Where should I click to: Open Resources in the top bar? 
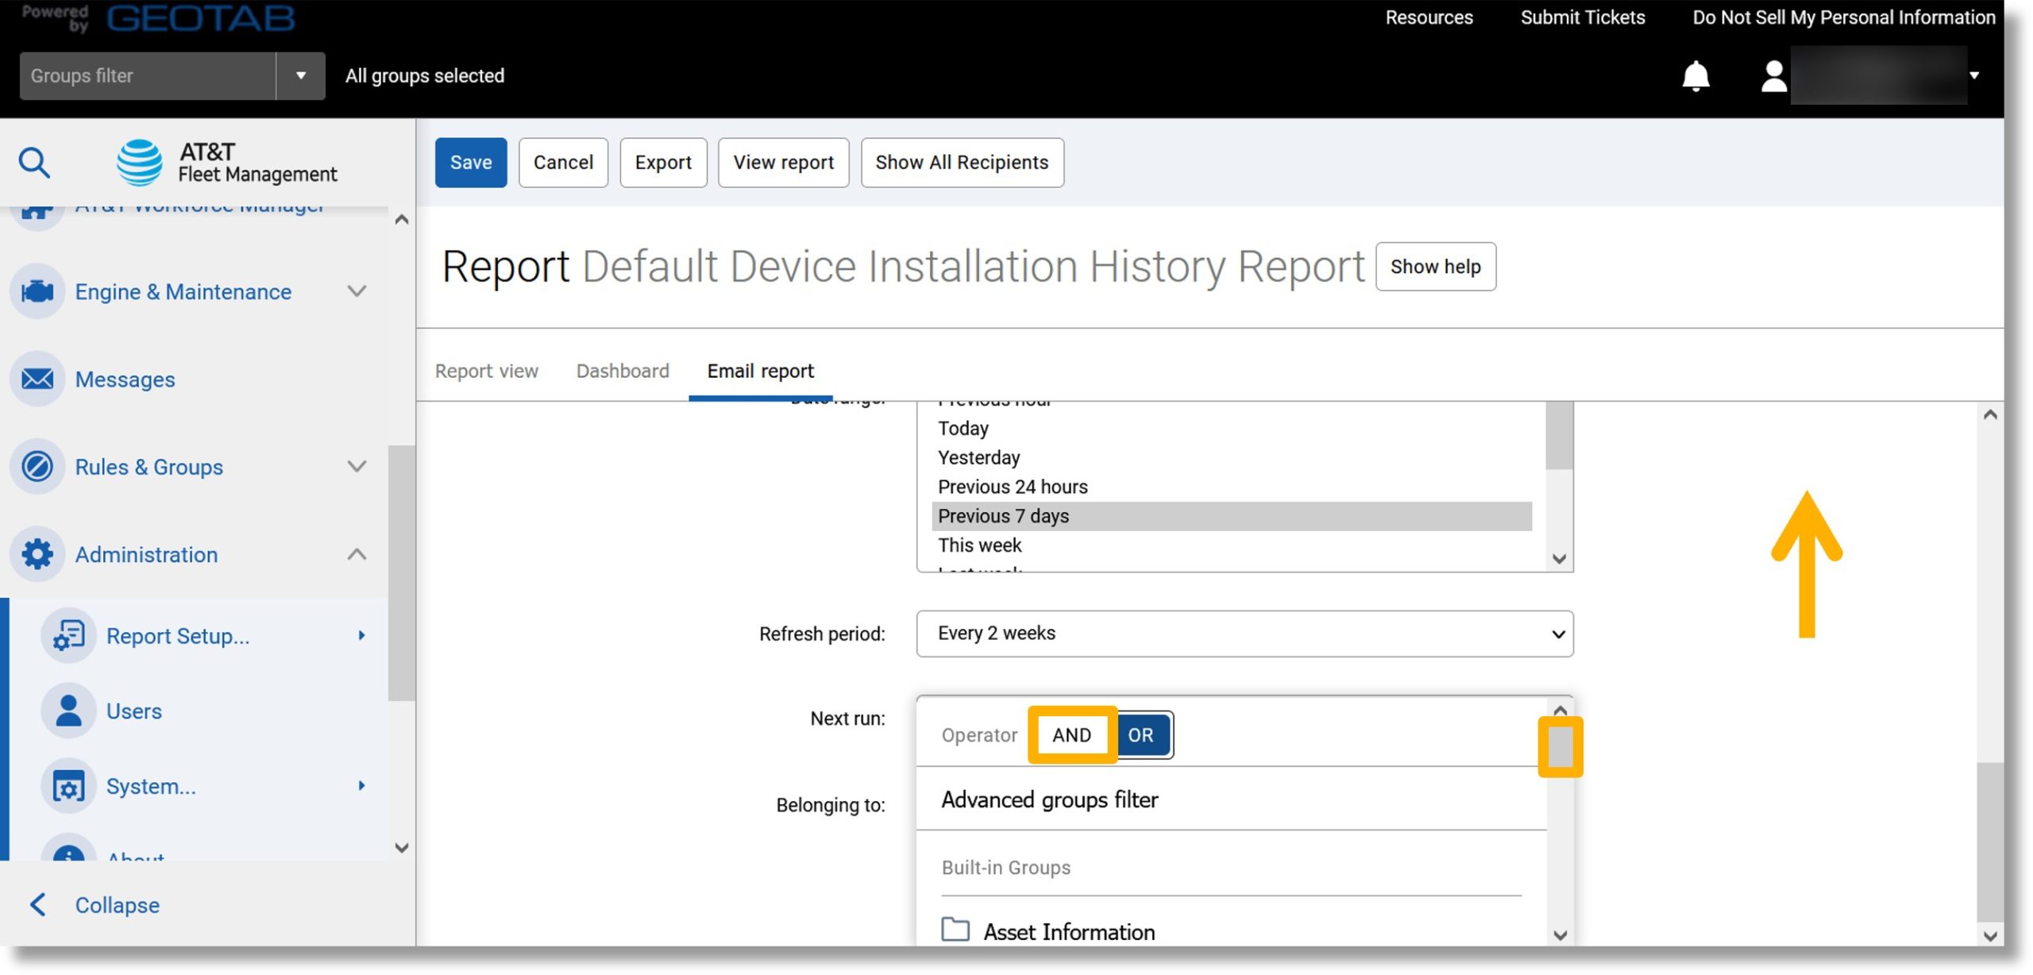pyautogui.click(x=1429, y=17)
